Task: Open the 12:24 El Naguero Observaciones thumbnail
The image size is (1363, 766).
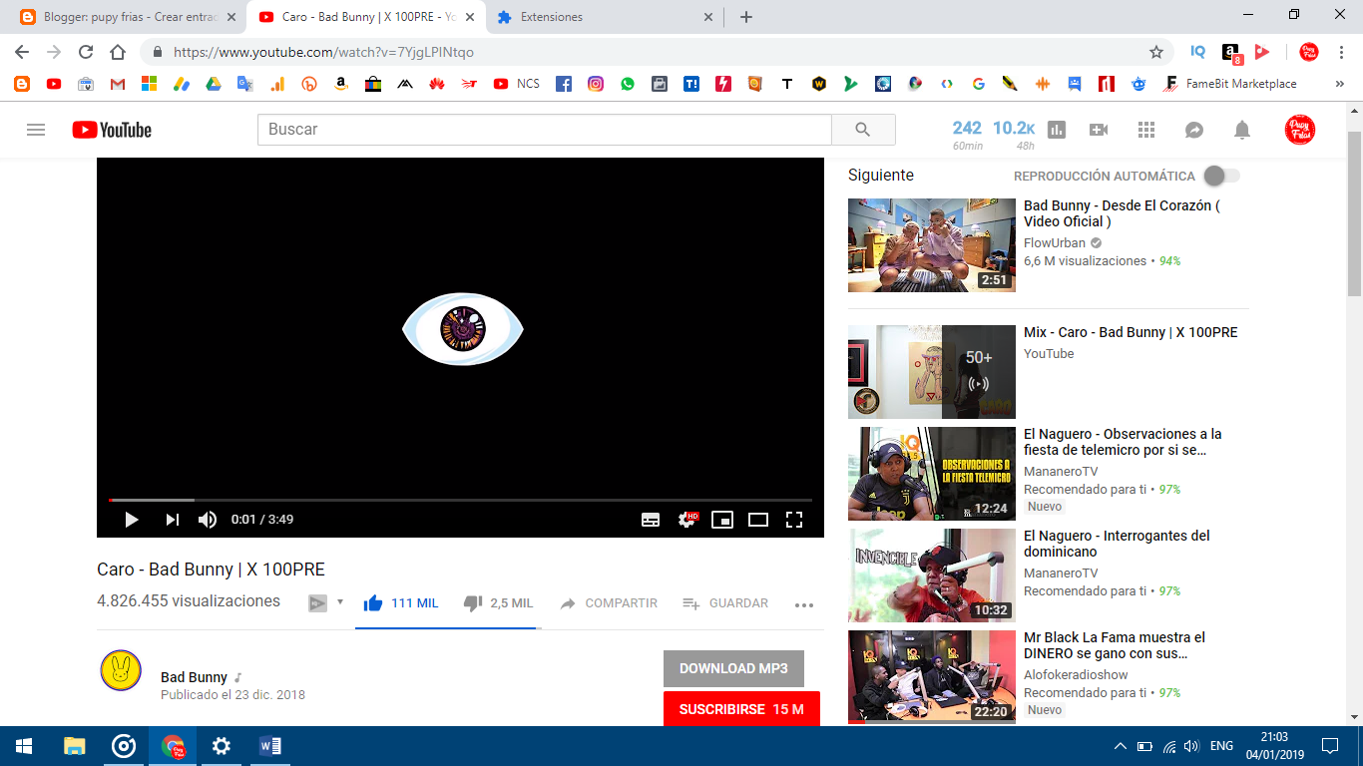Action: tap(932, 474)
